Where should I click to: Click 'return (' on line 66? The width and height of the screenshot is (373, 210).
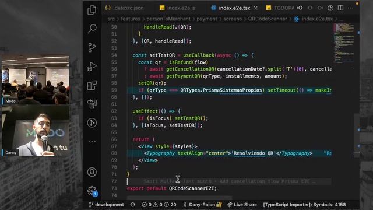[x=144, y=139]
